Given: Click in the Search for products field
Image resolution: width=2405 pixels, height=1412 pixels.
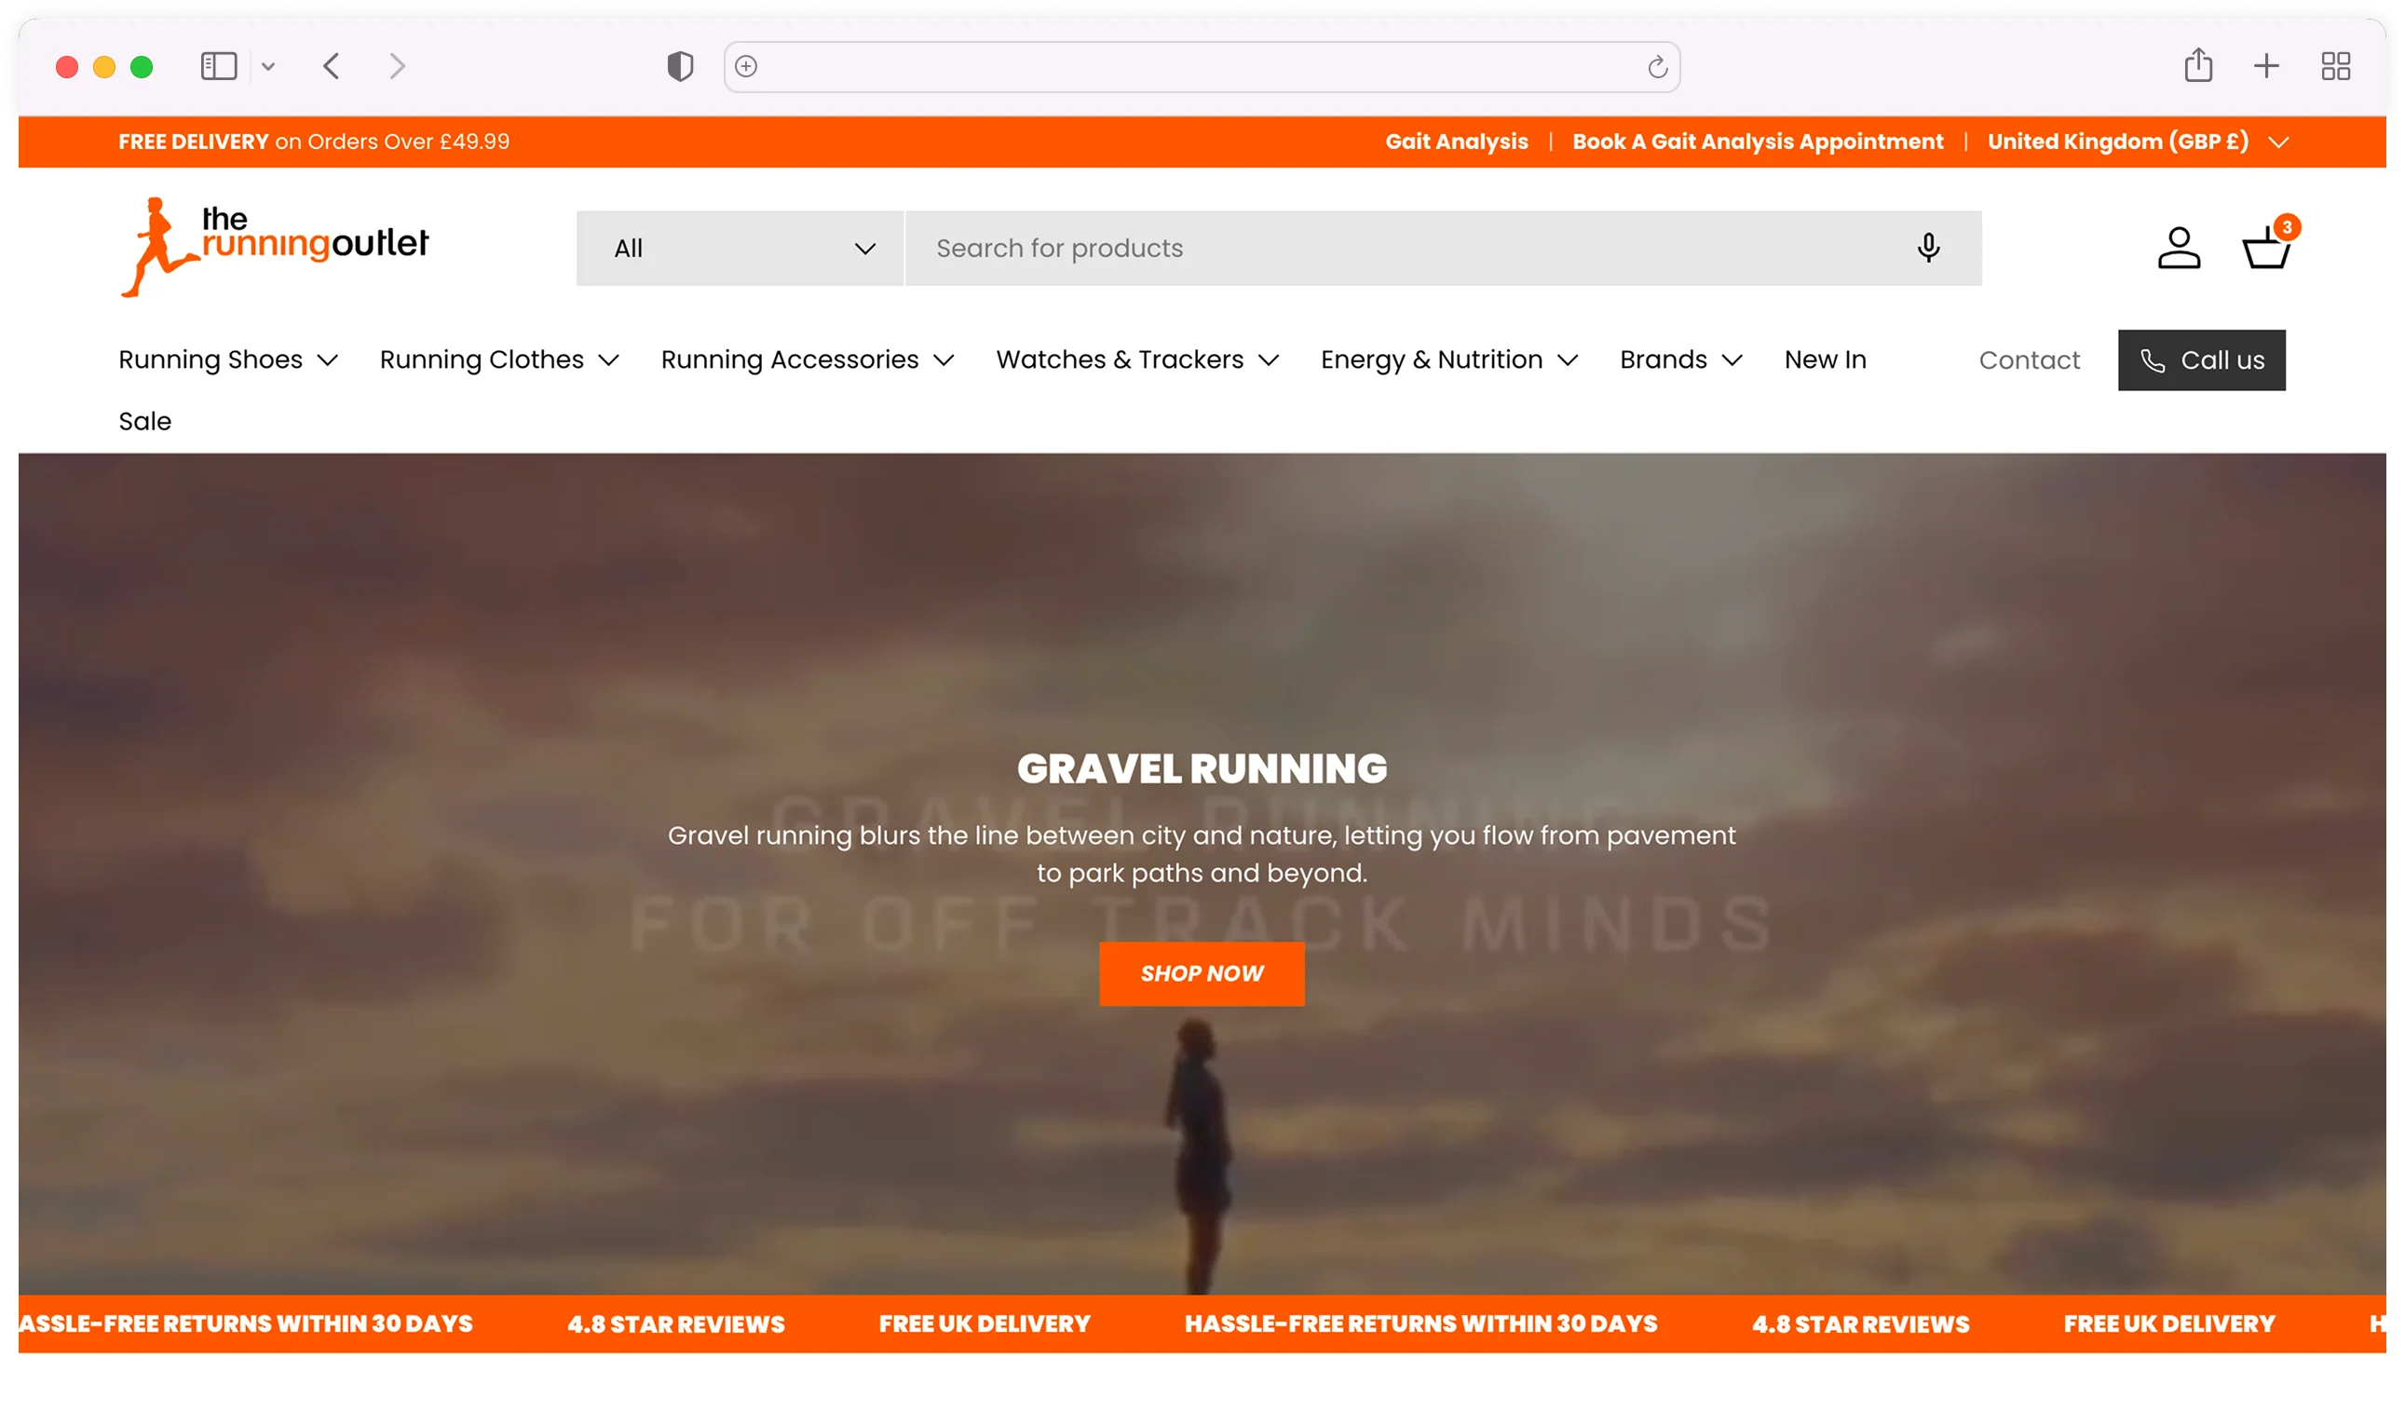Looking at the screenshot, I should [x=1443, y=248].
